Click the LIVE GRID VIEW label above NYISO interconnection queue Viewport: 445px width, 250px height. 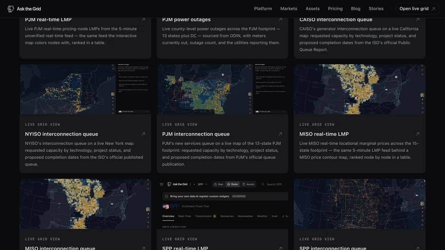pos(42,124)
